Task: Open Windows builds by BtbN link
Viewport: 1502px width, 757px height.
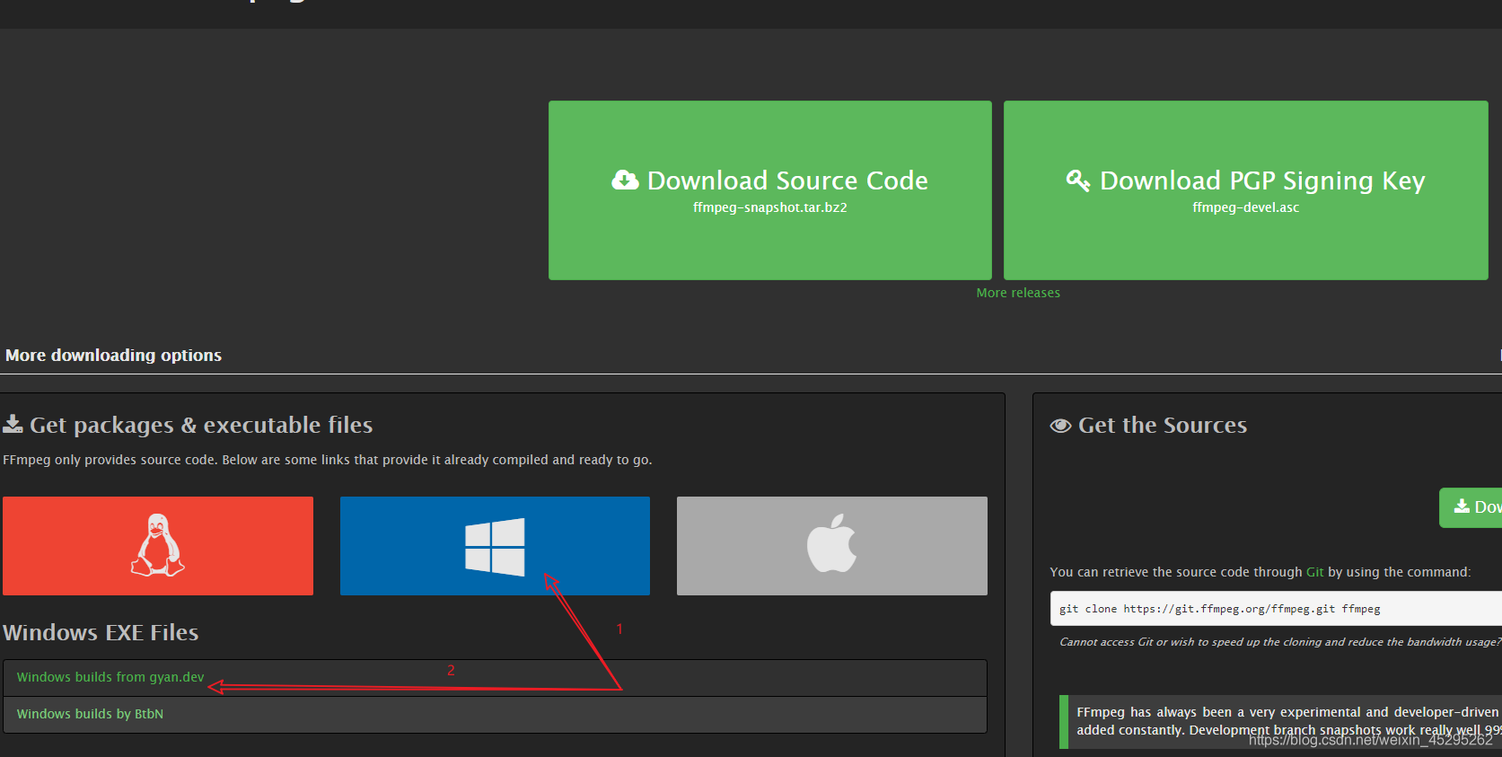Action: 90,714
